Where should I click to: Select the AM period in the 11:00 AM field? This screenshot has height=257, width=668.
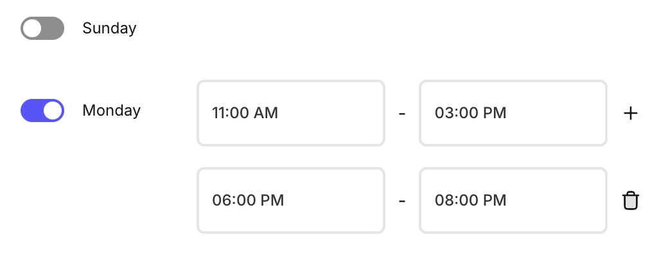[266, 113]
